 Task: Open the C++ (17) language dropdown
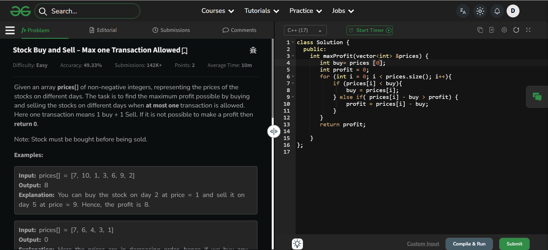pyautogui.click(x=305, y=30)
